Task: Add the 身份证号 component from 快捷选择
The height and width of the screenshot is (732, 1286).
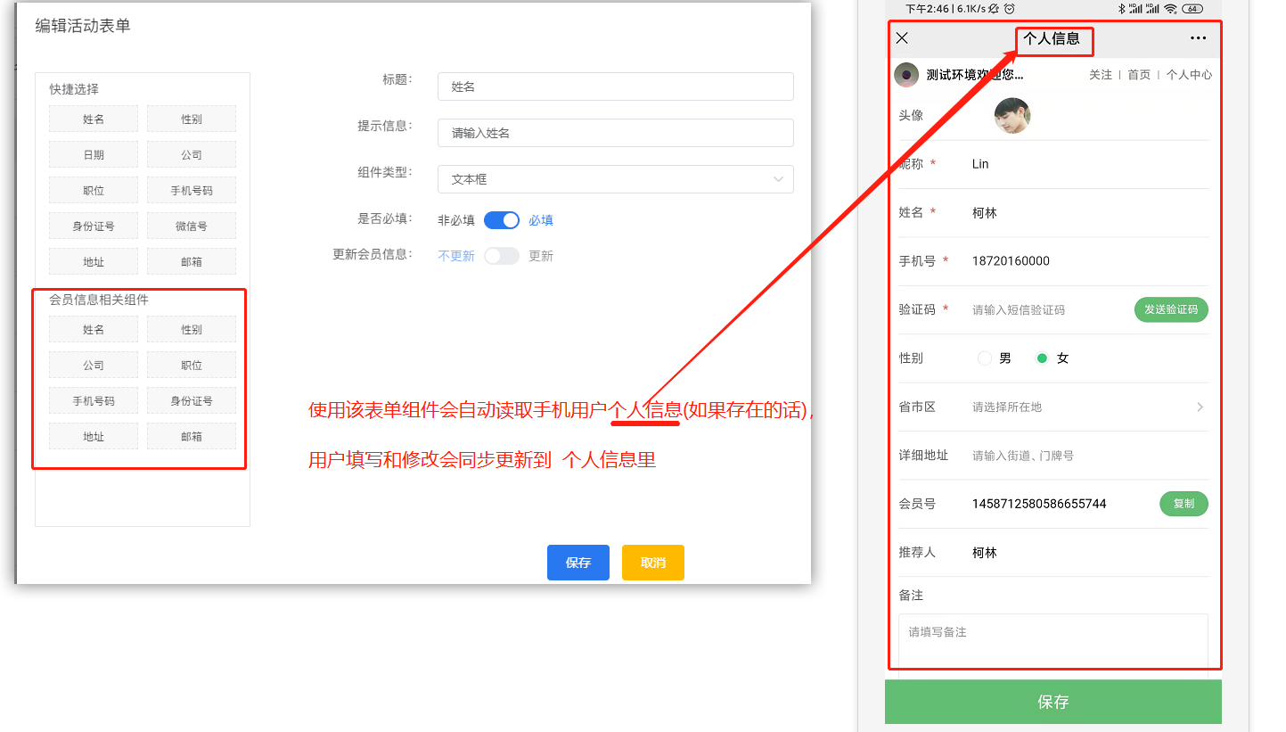Action: point(94,226)
